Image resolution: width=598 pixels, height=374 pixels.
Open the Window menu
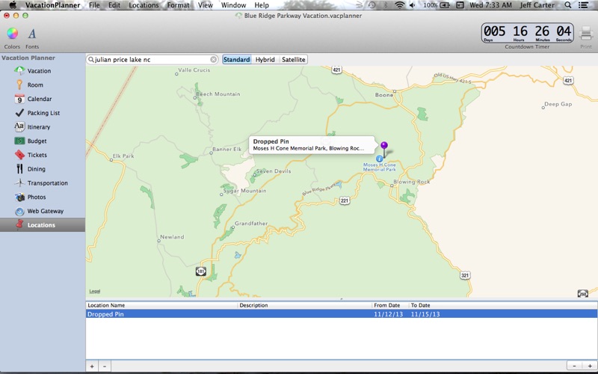pyautogui.click(x=233, y=5)
